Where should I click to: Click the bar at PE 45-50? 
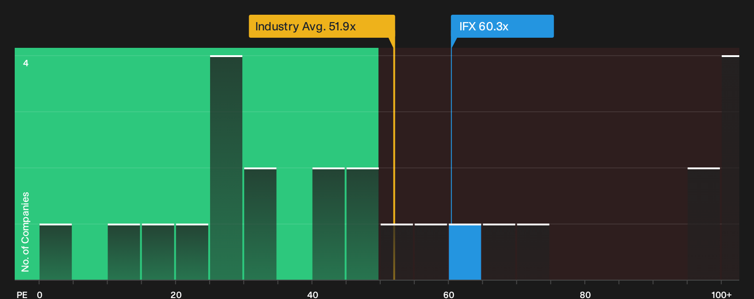(x=362, y=224)
